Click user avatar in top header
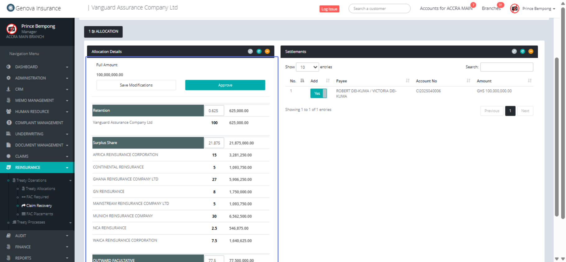 coord(515,9)
